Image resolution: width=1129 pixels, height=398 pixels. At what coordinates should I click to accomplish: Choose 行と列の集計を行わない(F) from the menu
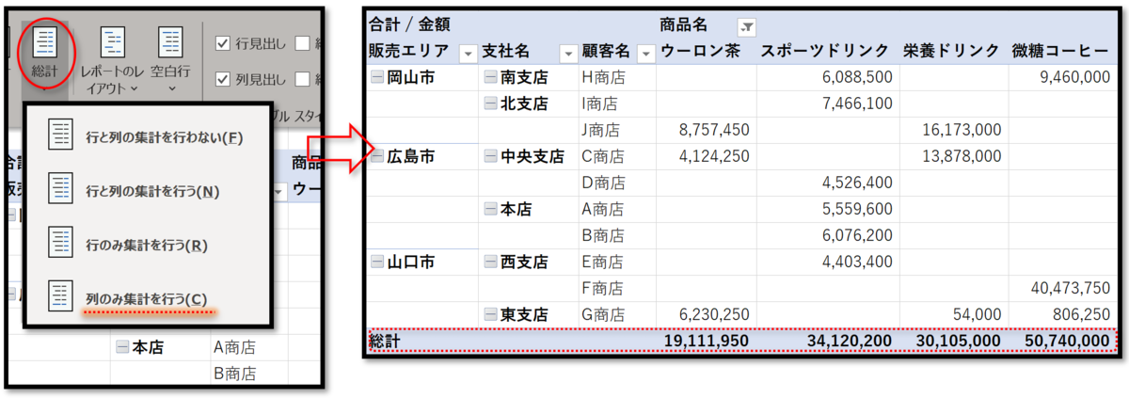[x=147, y=136]
